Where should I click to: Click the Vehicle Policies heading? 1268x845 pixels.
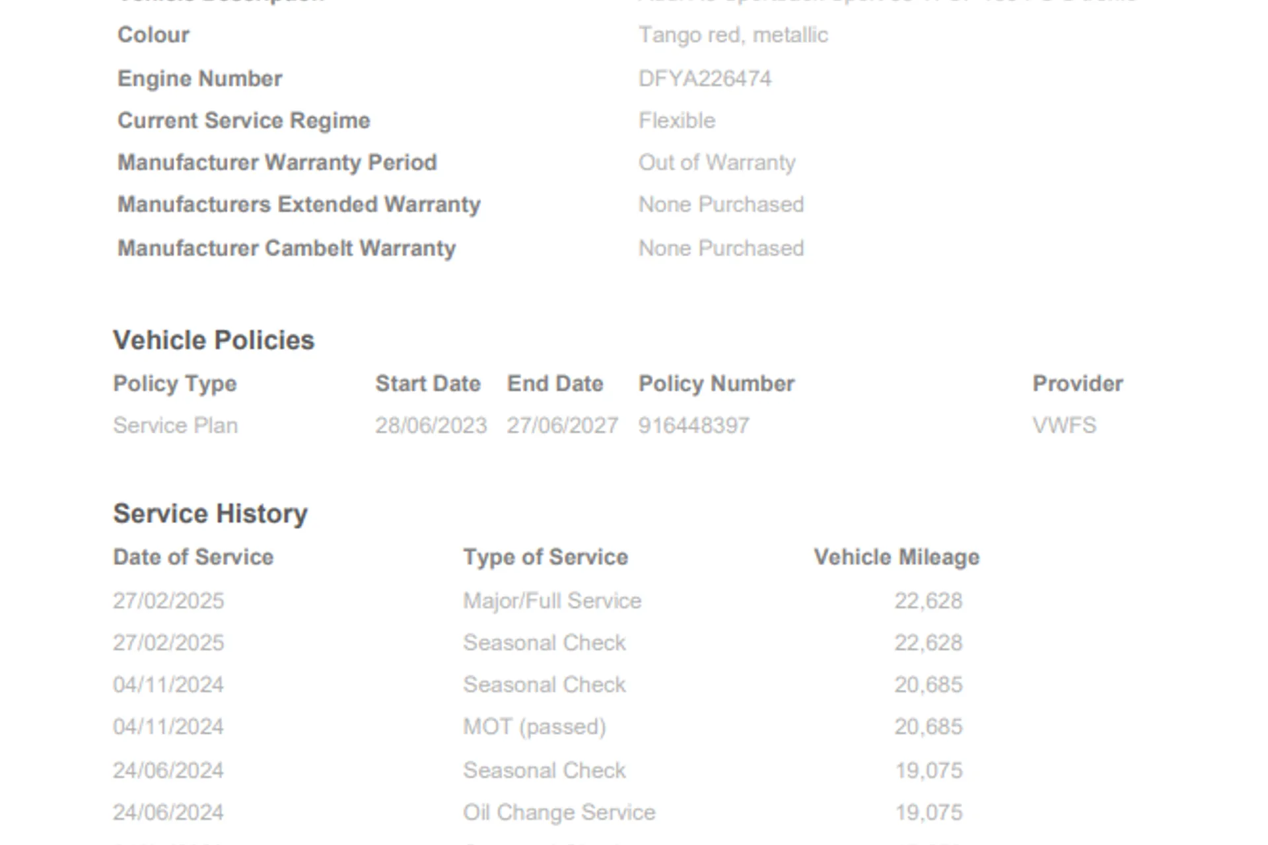[214, 341]
